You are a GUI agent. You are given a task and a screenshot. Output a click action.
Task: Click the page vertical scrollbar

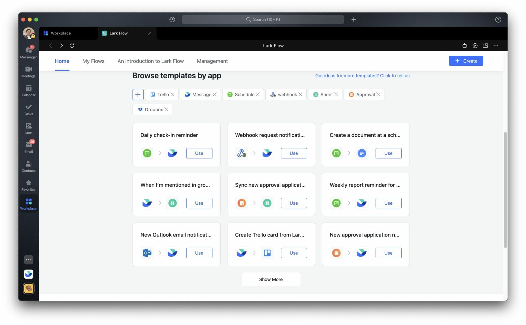(505, 190)
